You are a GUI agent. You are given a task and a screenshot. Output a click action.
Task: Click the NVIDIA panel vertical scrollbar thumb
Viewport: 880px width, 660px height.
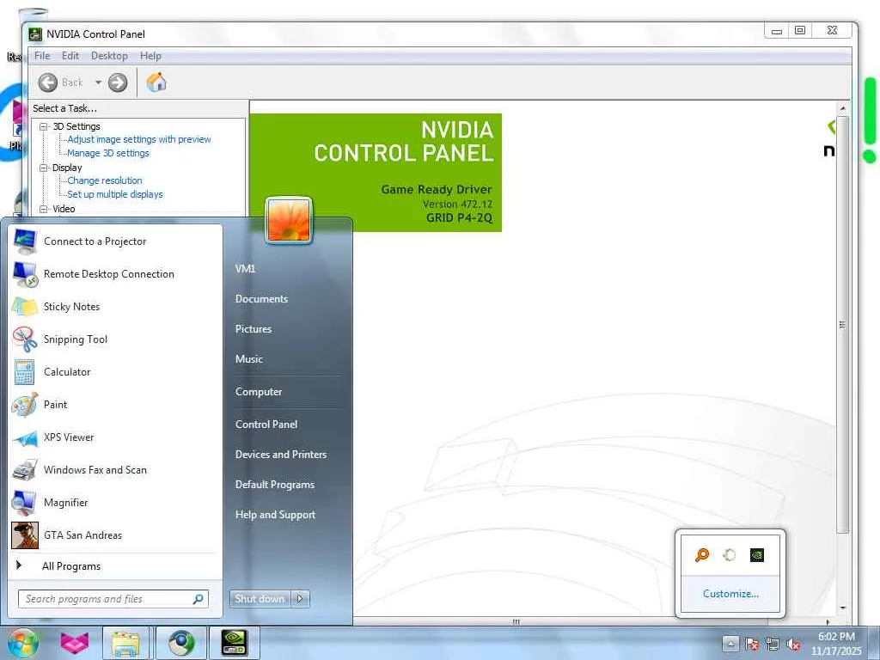point(842,324)
